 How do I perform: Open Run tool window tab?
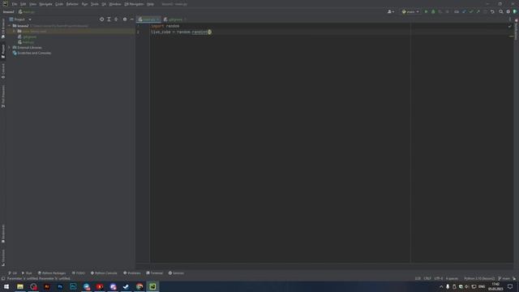[x=27, y=273]
